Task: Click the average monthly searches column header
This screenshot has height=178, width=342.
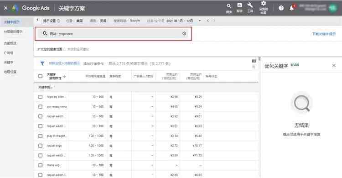Action: pyautogui.click(x=95, y=76)
